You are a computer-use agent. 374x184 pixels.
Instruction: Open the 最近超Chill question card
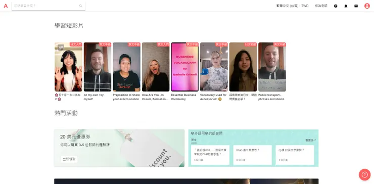point(210,155)
